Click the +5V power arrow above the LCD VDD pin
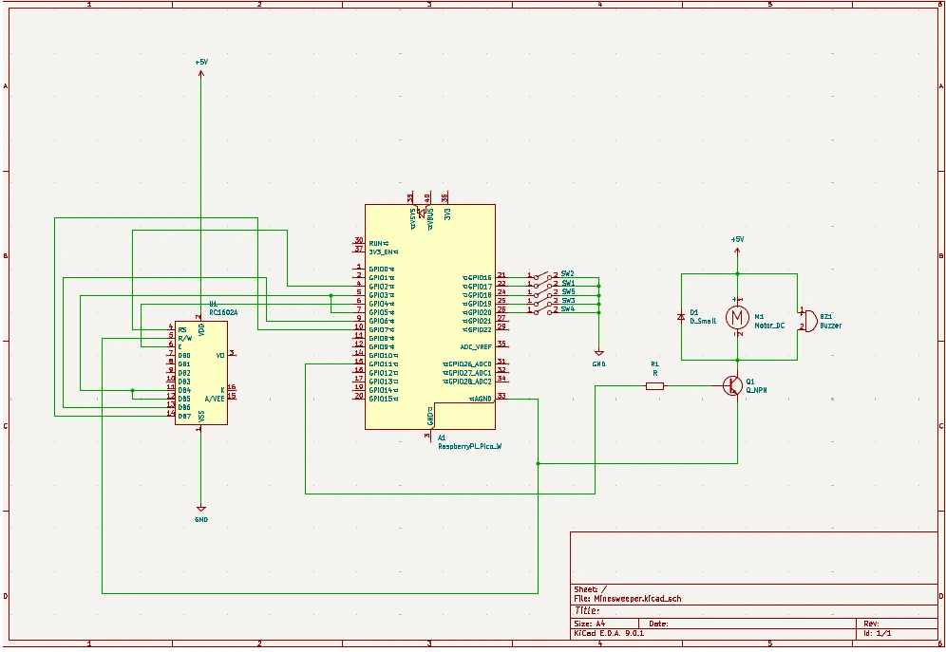The image size is (946, 652). 201,73
